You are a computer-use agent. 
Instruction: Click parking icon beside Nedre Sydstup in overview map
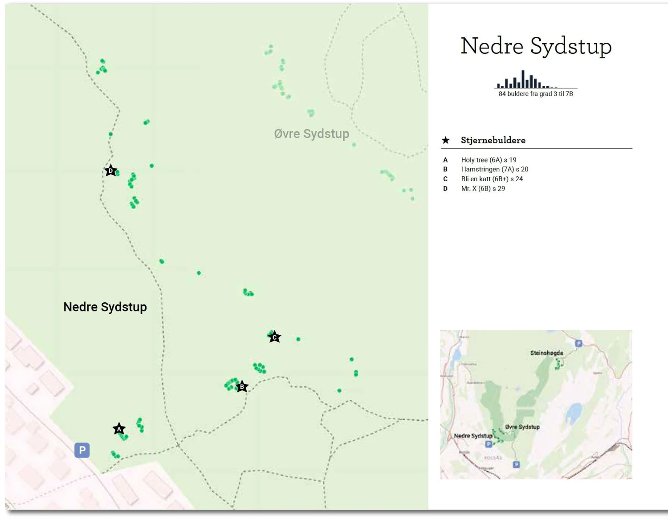pyautogui.click(x=489, y=444)
